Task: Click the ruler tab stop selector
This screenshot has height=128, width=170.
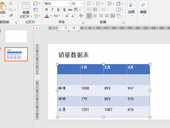Action: click(37, 28)
